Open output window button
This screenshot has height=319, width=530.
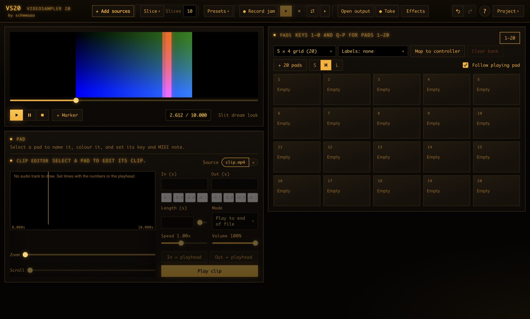coord(356,11)
